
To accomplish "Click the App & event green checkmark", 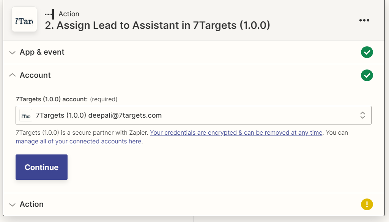I will (367, 52).
